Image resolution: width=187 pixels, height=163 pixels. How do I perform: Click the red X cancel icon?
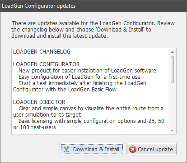coord(133,149)
